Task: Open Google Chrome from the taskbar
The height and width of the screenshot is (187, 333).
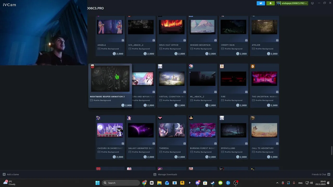Action: pyautogui.click(x=144, y=183)
